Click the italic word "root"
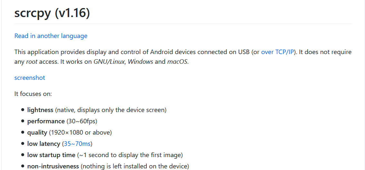The height and width of the screenshot is (170, 365). pos(32,61)
